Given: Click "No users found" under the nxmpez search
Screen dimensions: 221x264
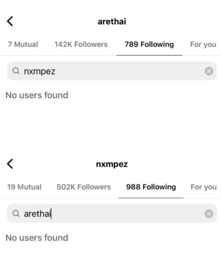Looking at the screenshot, I should click(37, 95).
